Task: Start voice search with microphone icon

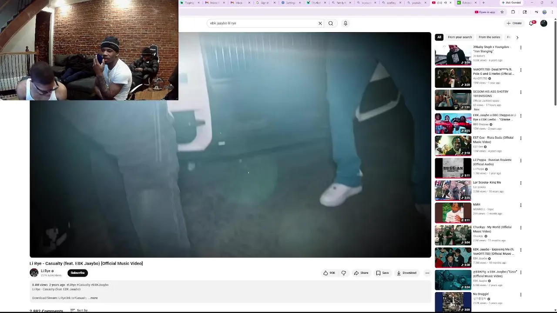Action: pos(346,23)
